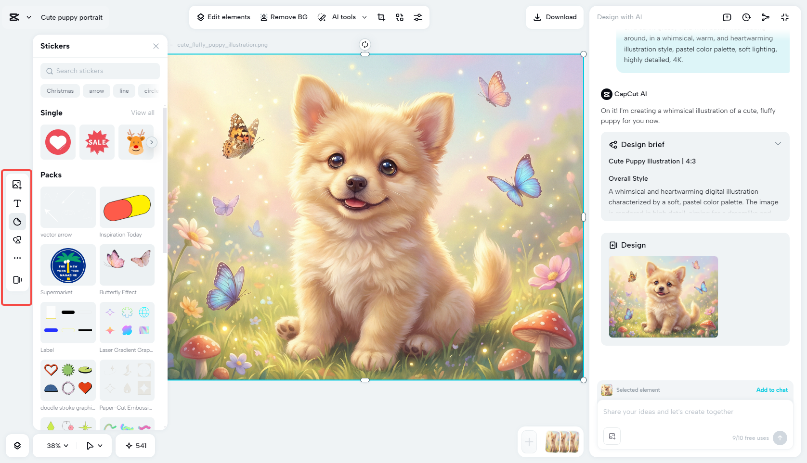This screenshot has height=463, width=807.
Task: Open the Paper-Cut Embossing pack
Action: point(127,380)
